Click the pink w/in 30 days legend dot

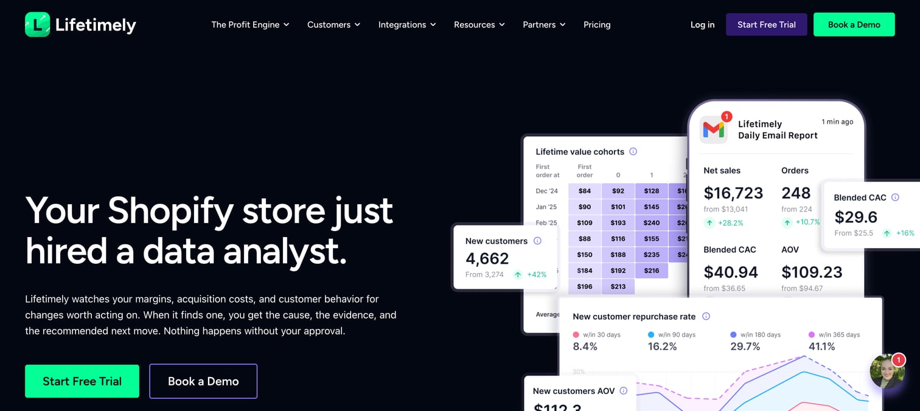(576, 335)
